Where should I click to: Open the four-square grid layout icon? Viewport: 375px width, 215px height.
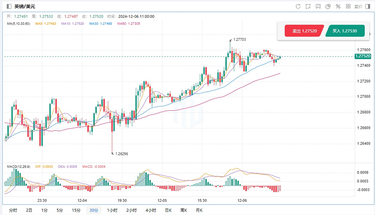pos(349,7)
